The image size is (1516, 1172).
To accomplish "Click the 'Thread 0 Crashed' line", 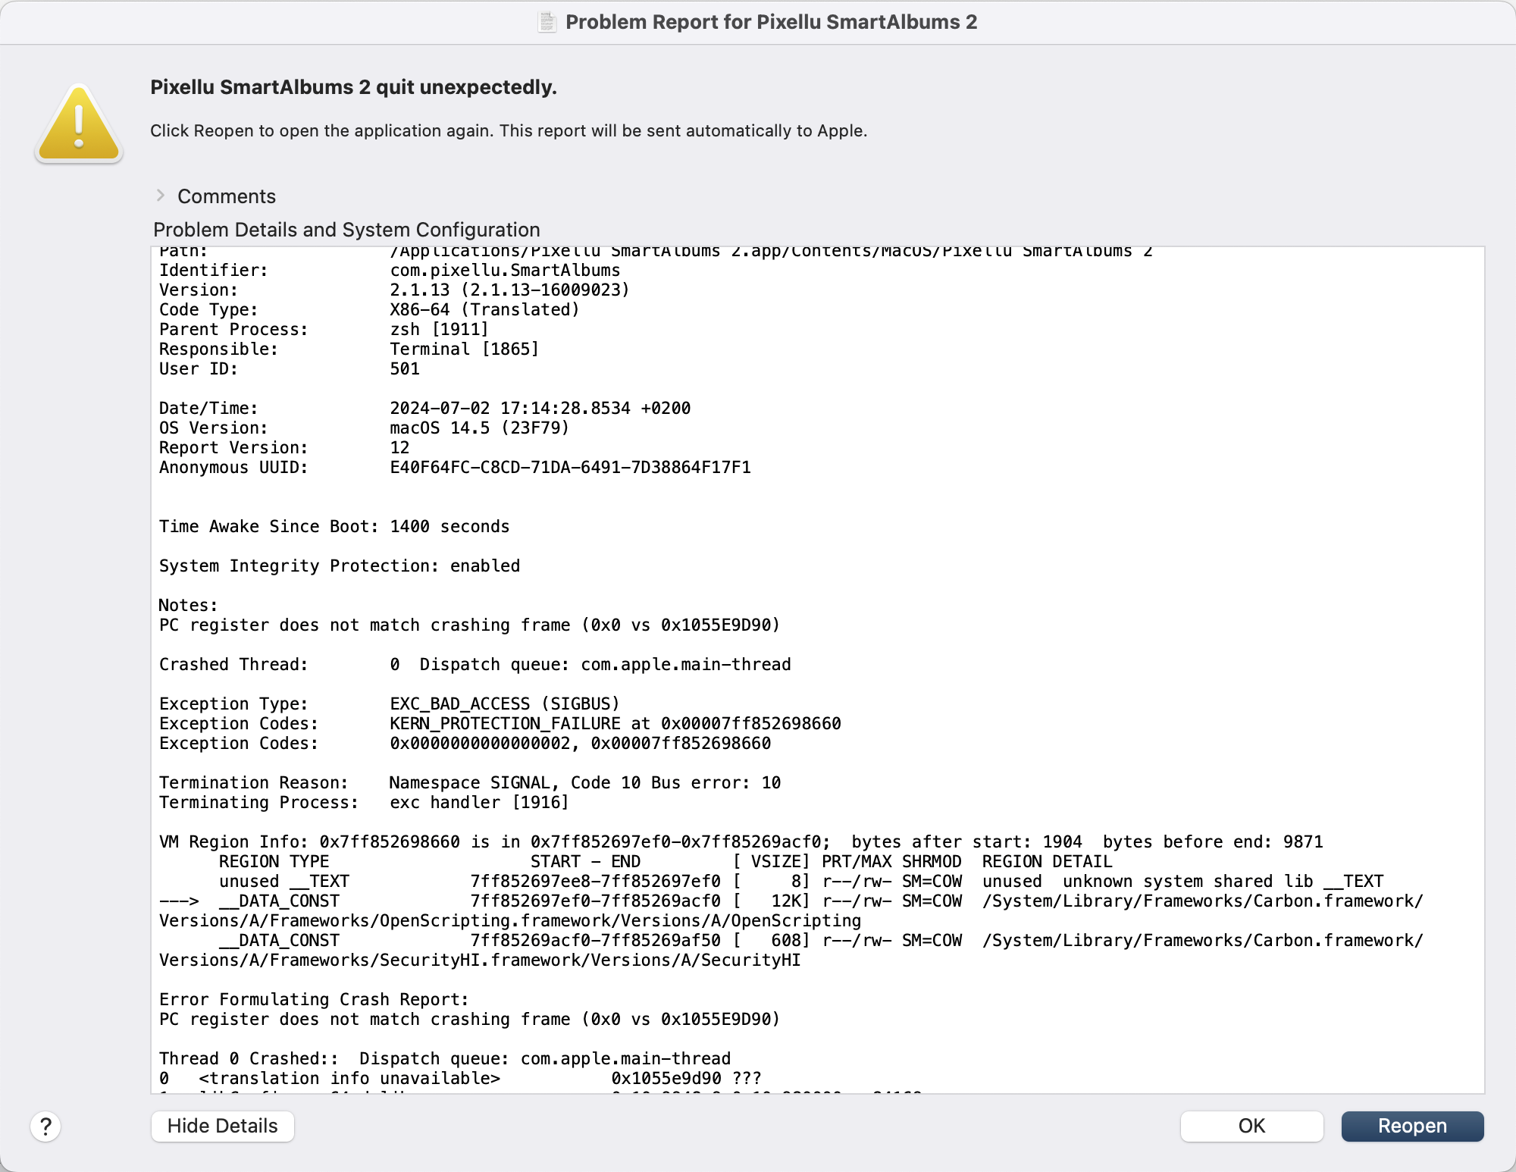I will point(444,1059).
